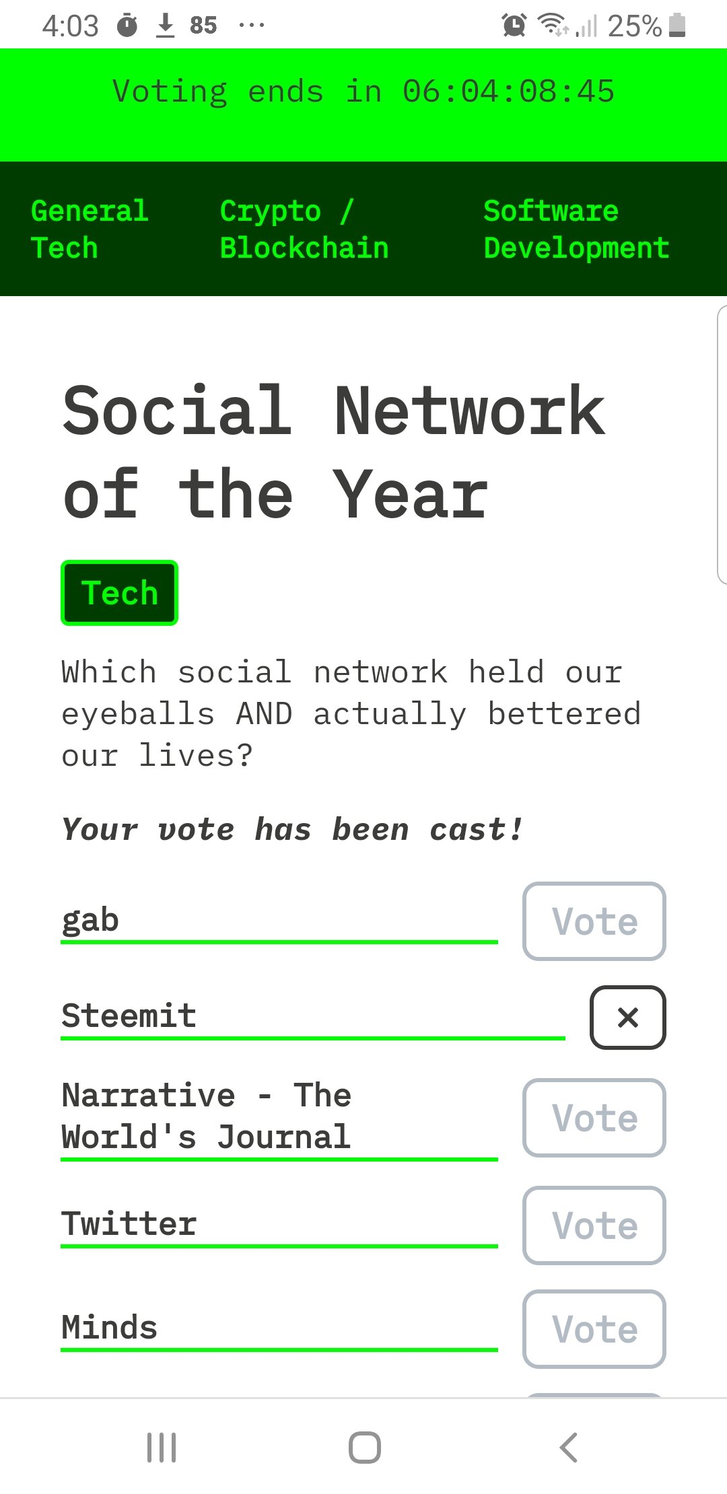Tap the Android recent apps icon
The width and height of the screenshot is (727, 1494).
pyautogui.click(x=162, y=1447)
